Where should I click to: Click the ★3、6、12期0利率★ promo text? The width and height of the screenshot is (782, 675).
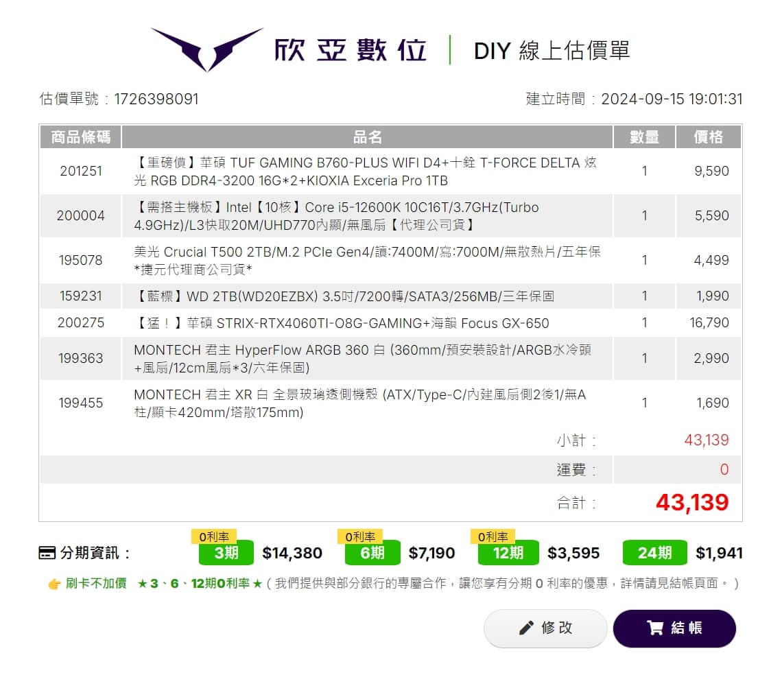(x=200, y=583)
